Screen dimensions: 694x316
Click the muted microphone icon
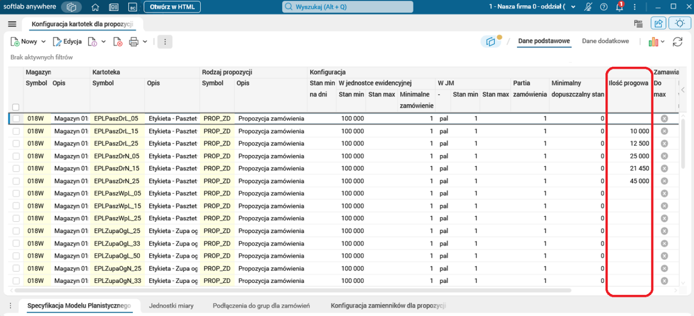pos(588,7)
